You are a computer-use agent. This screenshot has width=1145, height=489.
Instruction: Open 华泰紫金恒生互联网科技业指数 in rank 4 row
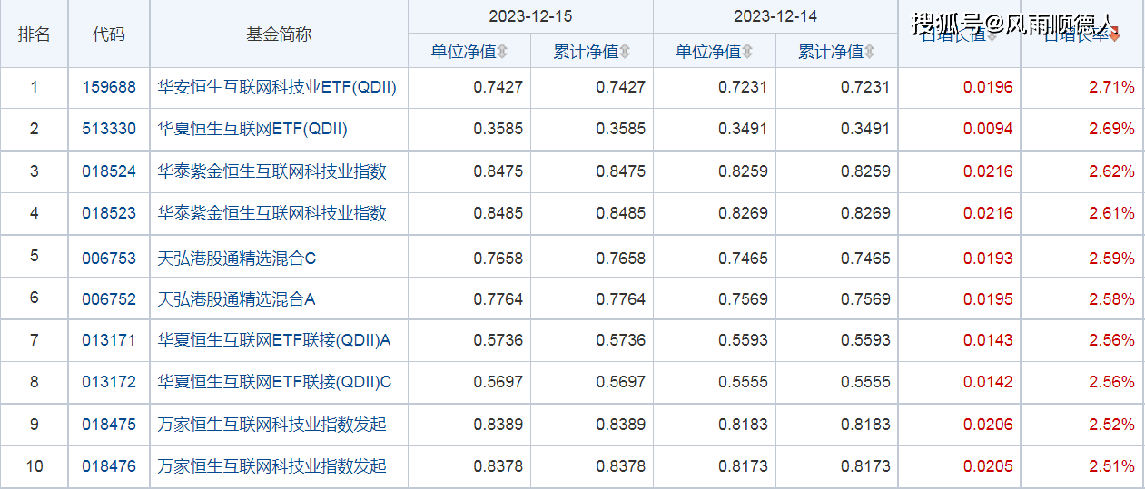(272, 213)
